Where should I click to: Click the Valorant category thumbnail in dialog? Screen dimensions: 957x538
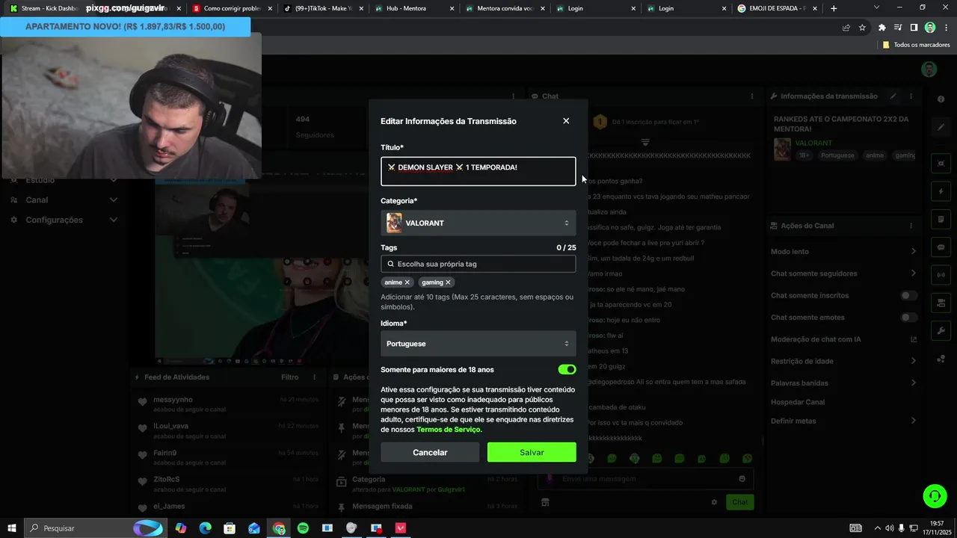pos(394,223)
